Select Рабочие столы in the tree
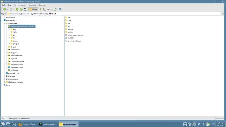The width and height of the screenshot is (226, 127). tap(17, 64)
